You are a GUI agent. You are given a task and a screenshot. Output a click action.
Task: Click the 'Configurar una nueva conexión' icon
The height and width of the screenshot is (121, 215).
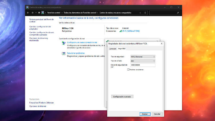[x=64, y=43]
